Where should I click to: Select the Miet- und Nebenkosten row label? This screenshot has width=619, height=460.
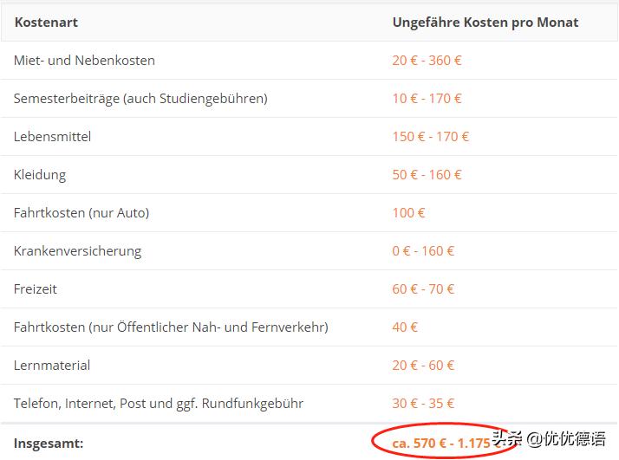coord(84,61)
